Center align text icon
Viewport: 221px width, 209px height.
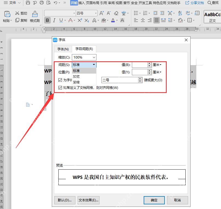tap(143, 21)
